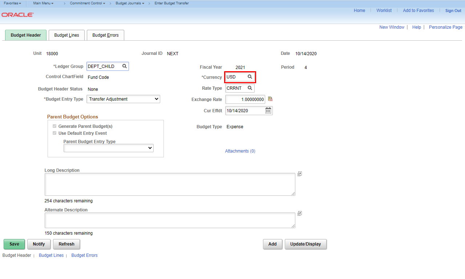465x279 pixels.
Task: Click the Rate Type lookup magnifier
Action: coord(250,88)
